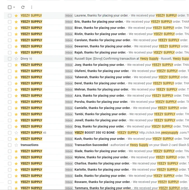
Task: Star the Transaction Succeeded email
Action: 16,145
